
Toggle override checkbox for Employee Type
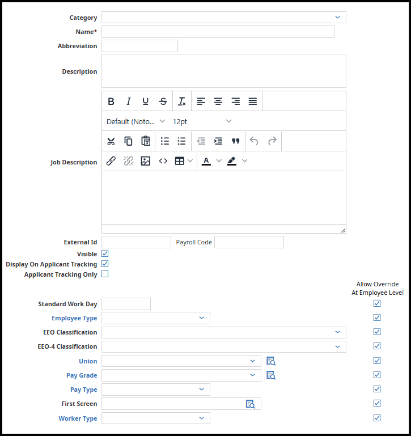(x=377, y=318)
